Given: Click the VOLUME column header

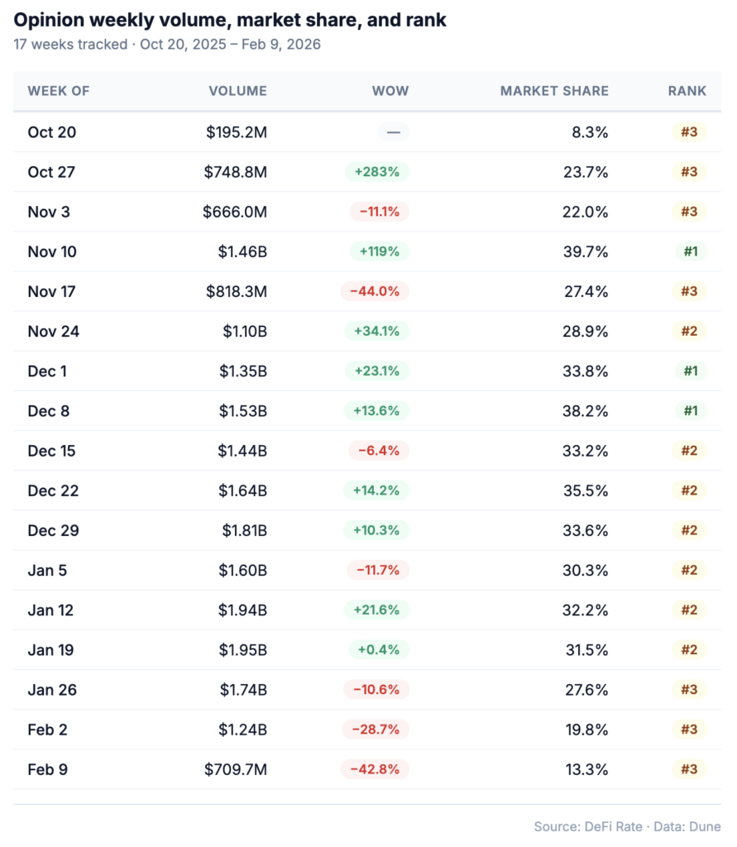Looking at the screenshot, I should pyautogui.click(x=237, y=91).
